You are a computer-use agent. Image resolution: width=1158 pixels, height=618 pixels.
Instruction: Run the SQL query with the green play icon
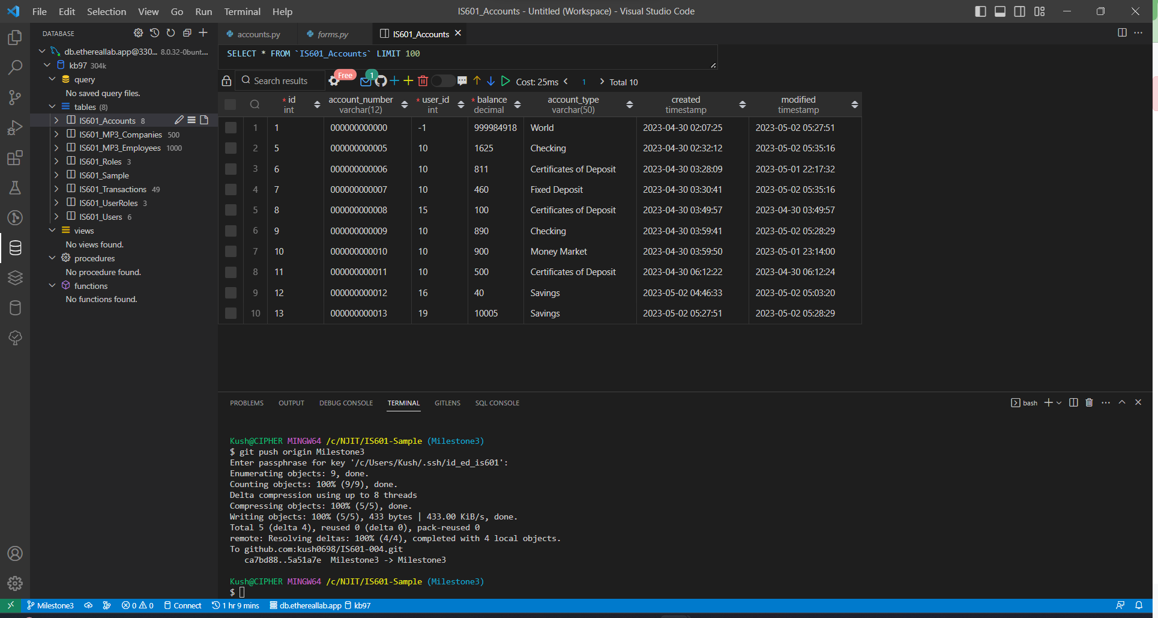pos(505,80)
